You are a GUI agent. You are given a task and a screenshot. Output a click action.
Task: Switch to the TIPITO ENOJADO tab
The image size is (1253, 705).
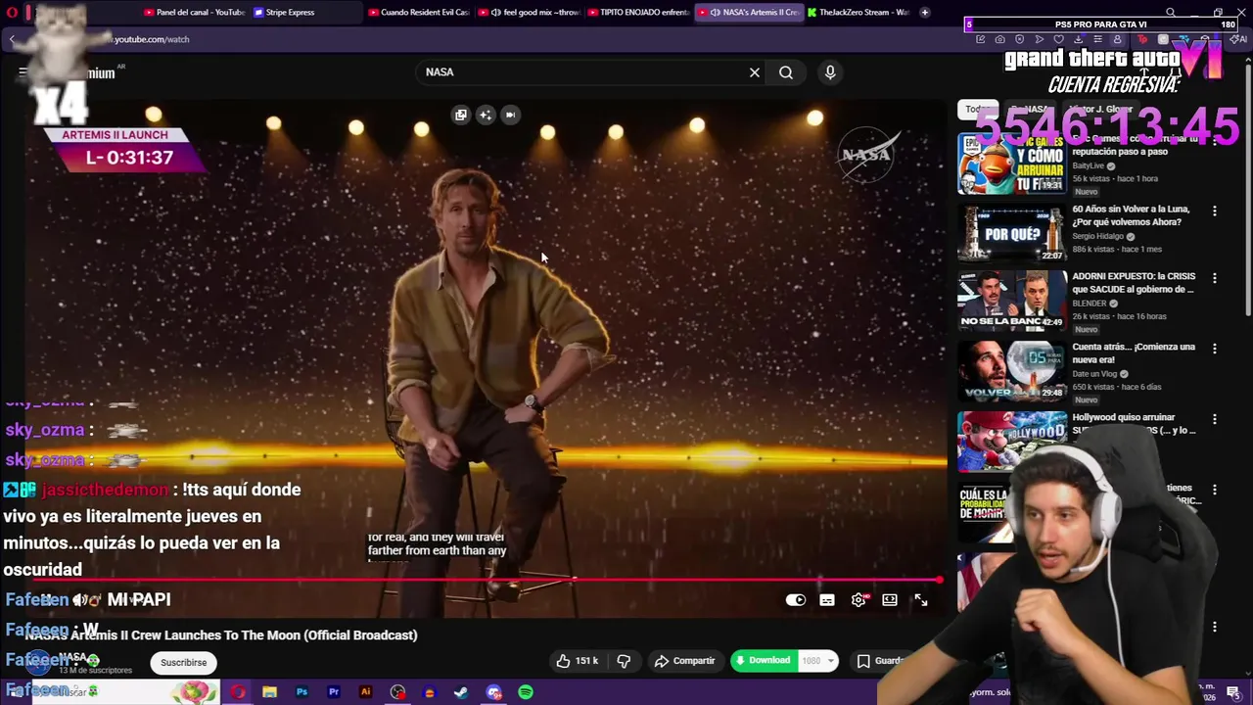pos(638,13)
